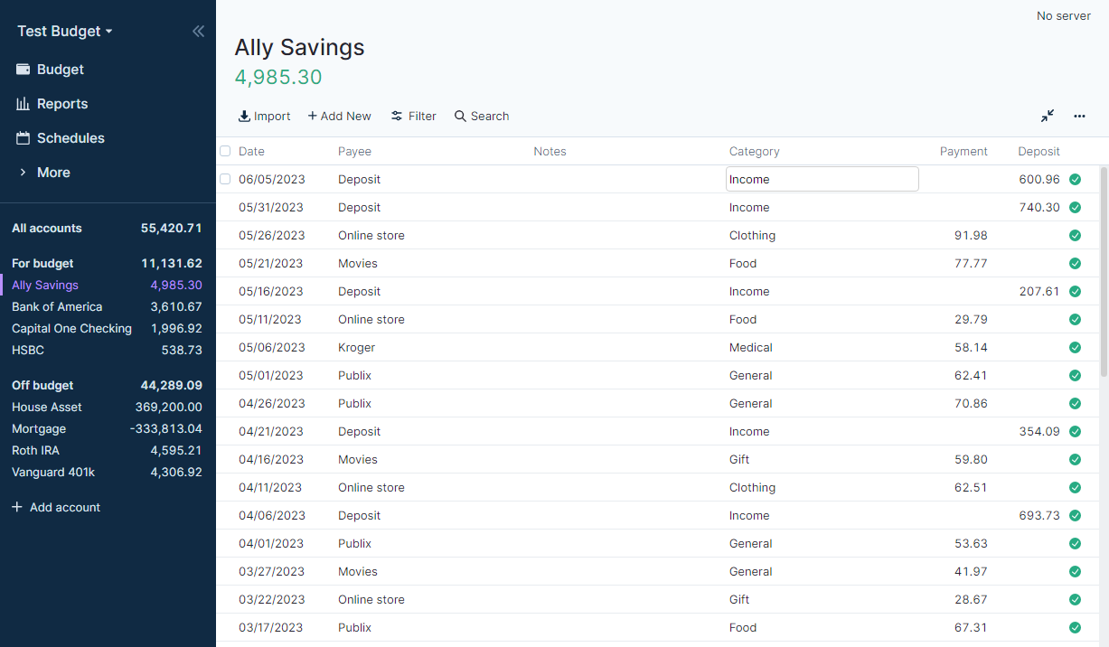Open the three-dot account actions menu
Image resolution: width=1109 pixels, height=647 pixels.
point(1079,116)
